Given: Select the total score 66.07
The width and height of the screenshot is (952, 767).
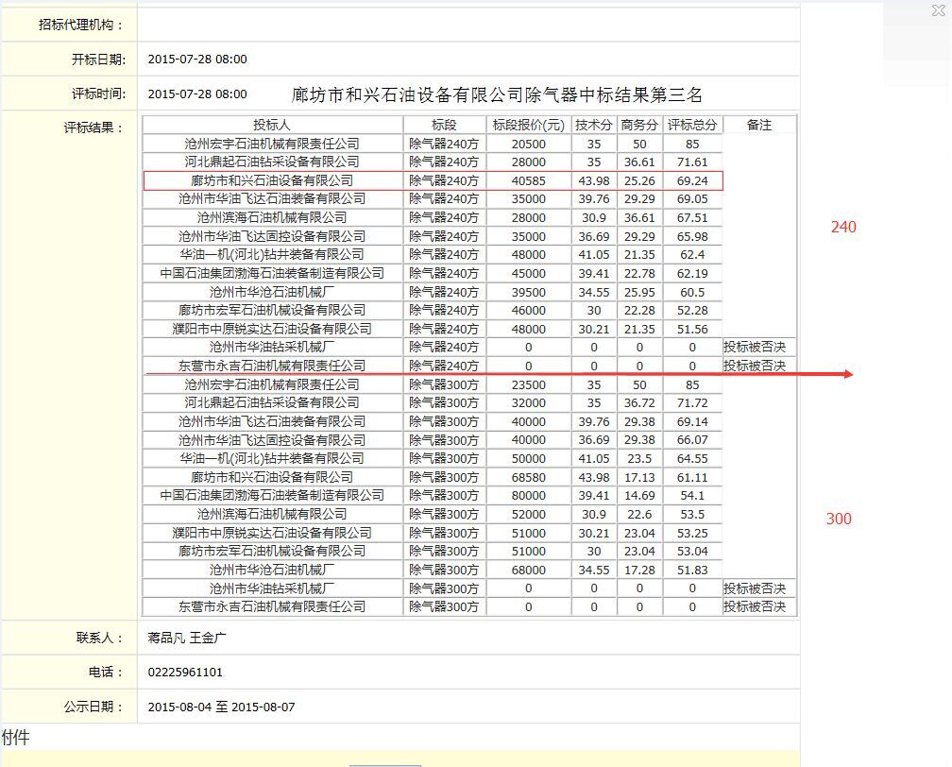Looking at the screenshot, I should 692,440.
